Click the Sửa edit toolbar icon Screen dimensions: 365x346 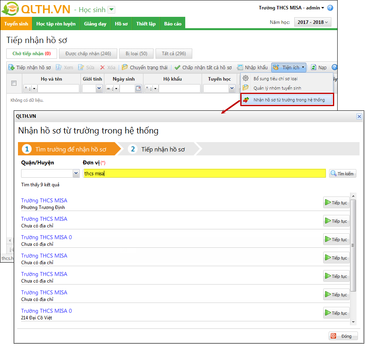(81, 67)
